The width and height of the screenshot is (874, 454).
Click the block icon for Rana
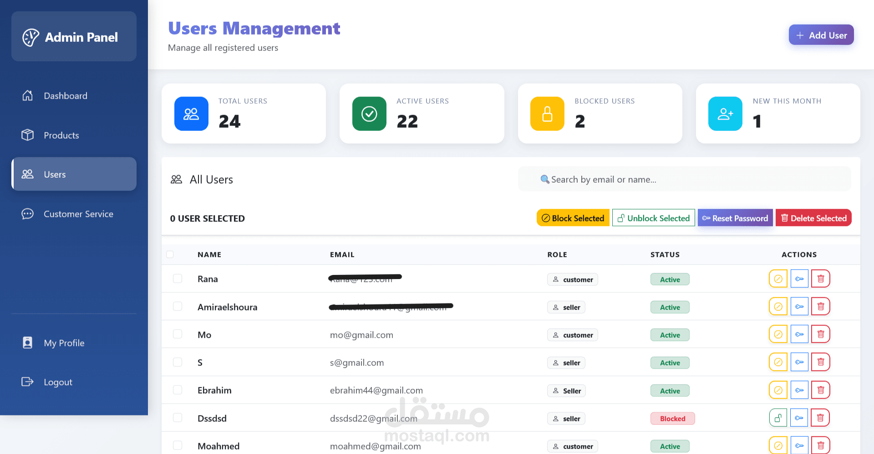(x=778, y=279)
